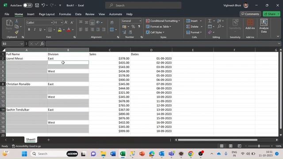Click the Windows Start button
This screenshot has height=159, width=283.
24,154
